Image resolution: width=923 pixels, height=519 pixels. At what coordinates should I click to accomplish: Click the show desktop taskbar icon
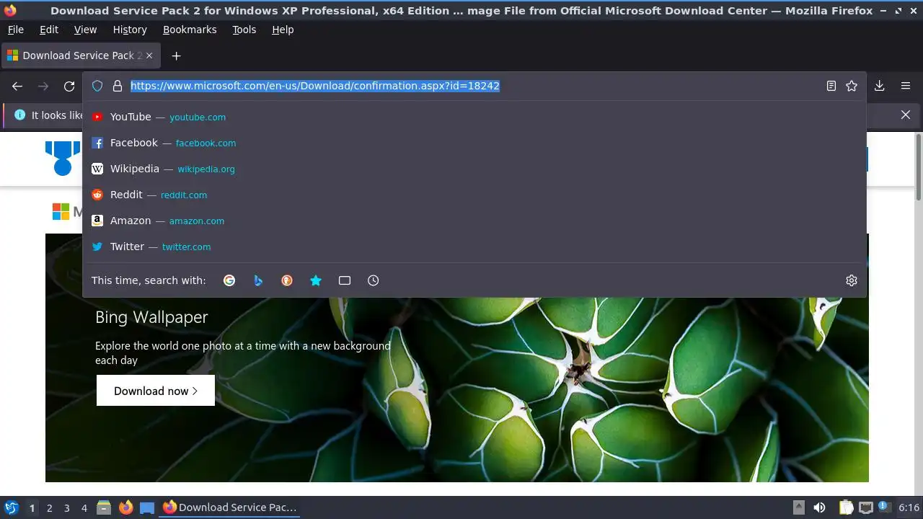[x=147, y=507]
